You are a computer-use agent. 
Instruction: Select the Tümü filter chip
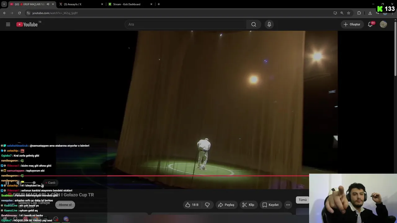pyautogui.click(x=302, y=200)
